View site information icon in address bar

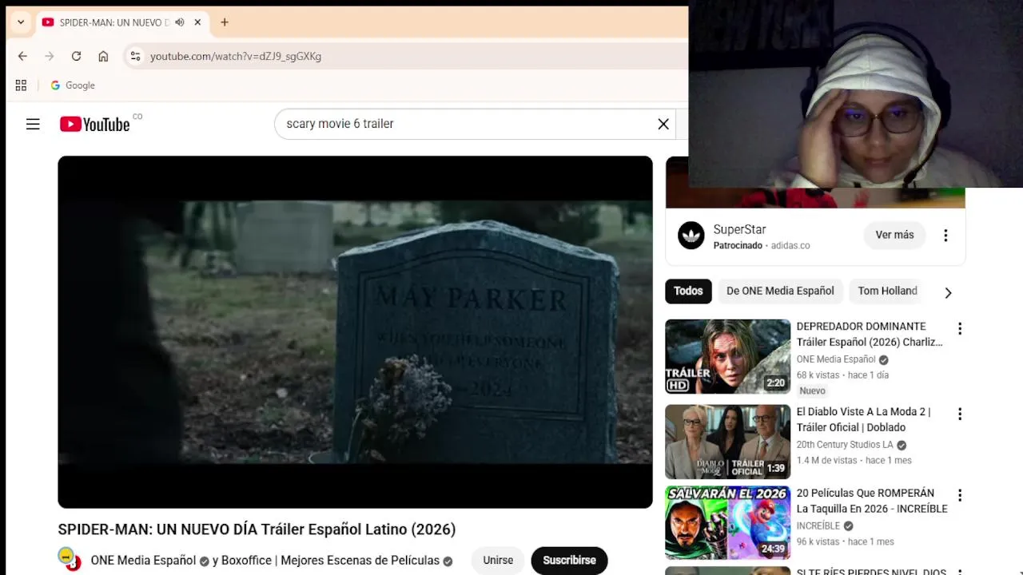coord(135,56)
